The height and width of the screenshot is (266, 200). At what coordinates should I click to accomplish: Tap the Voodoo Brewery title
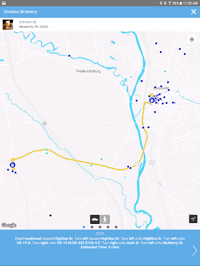20,12
